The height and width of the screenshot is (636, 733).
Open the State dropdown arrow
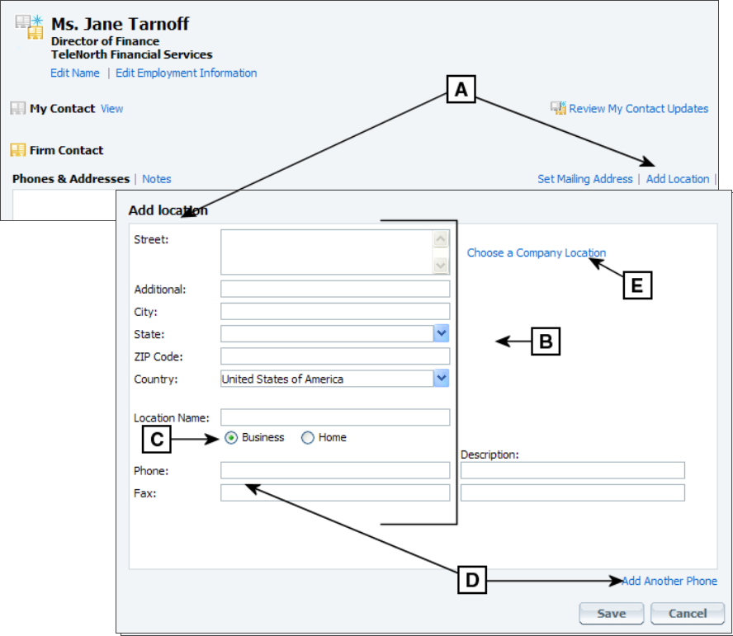442,333
